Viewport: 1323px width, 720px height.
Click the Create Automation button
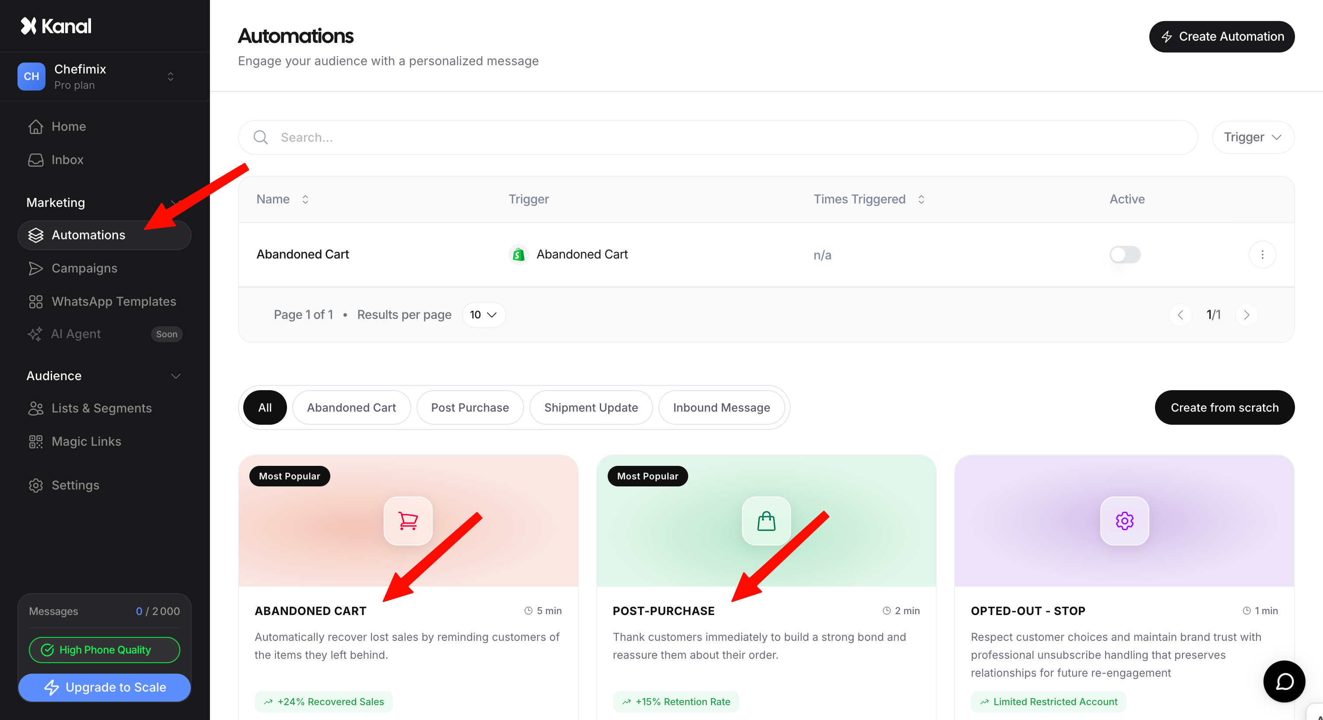click(1221, 36)
